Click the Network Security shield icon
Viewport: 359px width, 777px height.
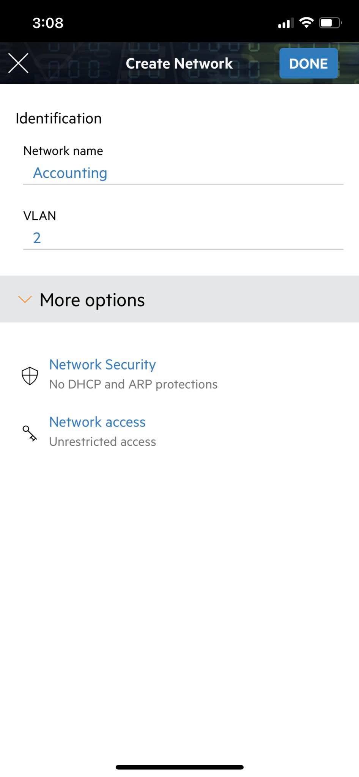coord(30,376)
